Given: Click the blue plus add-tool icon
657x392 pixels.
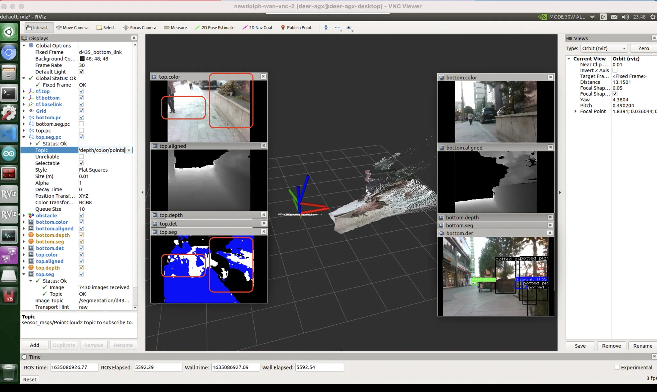Looking at the screenshot, I should coord(326,28).
